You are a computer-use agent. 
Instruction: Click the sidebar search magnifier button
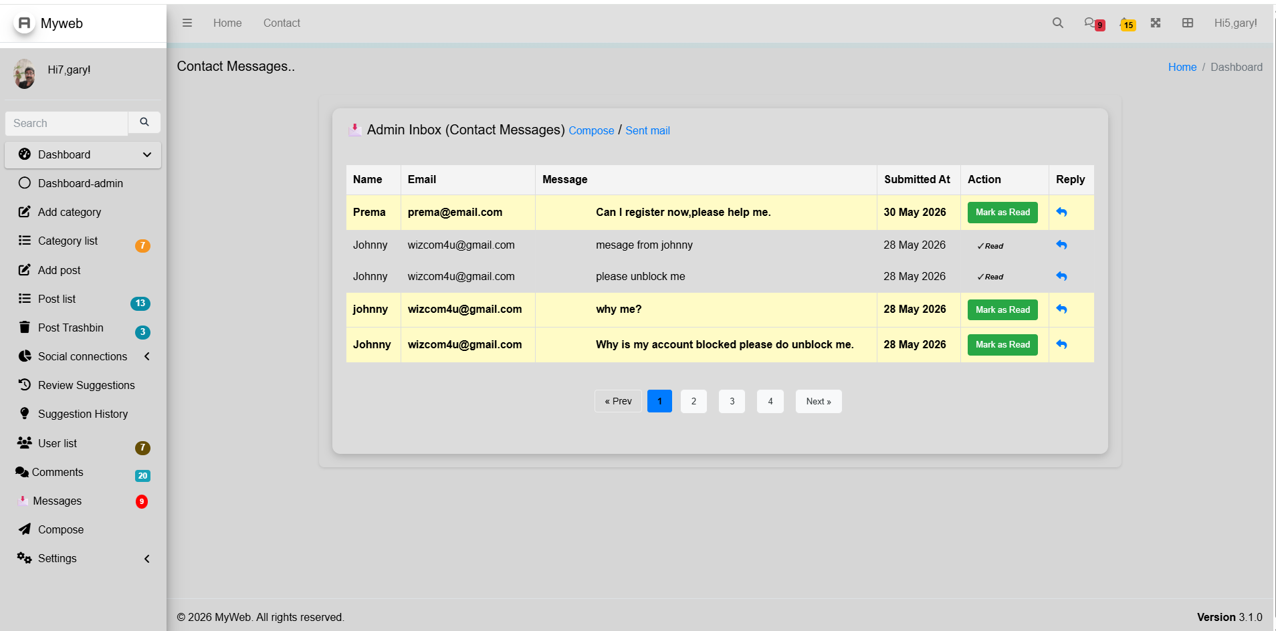coord(144,122)
